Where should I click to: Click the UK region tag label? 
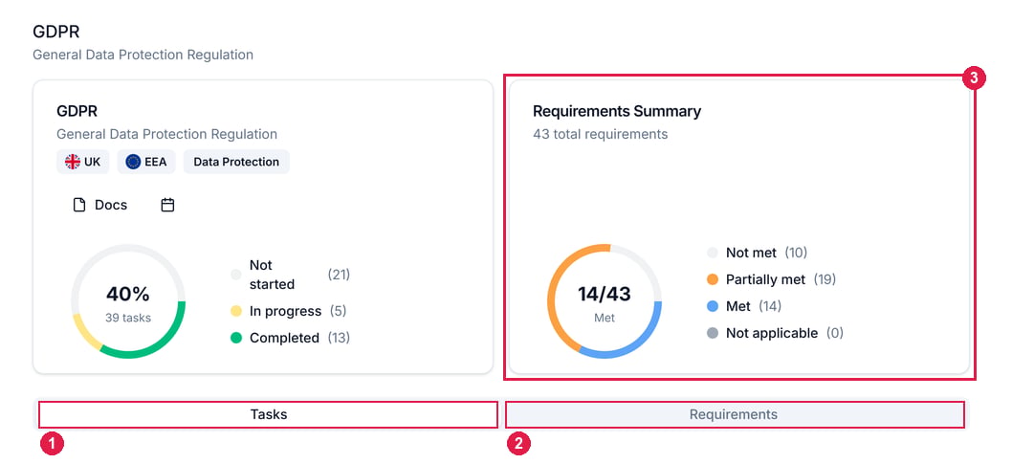click(x=92, y=162)
